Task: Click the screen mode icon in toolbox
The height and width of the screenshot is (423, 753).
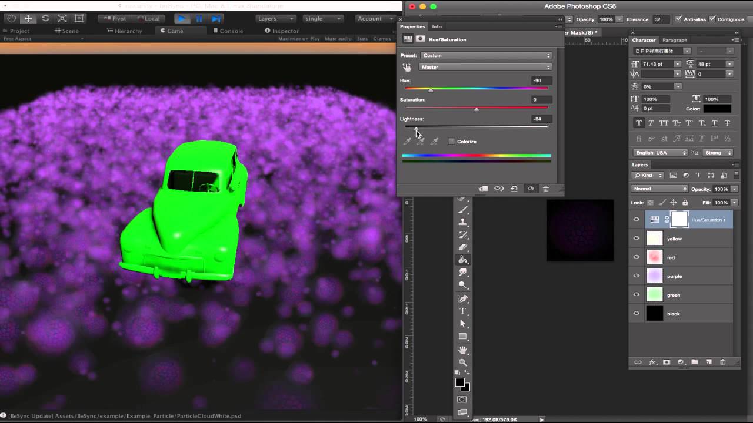Action: pos(462,412)
